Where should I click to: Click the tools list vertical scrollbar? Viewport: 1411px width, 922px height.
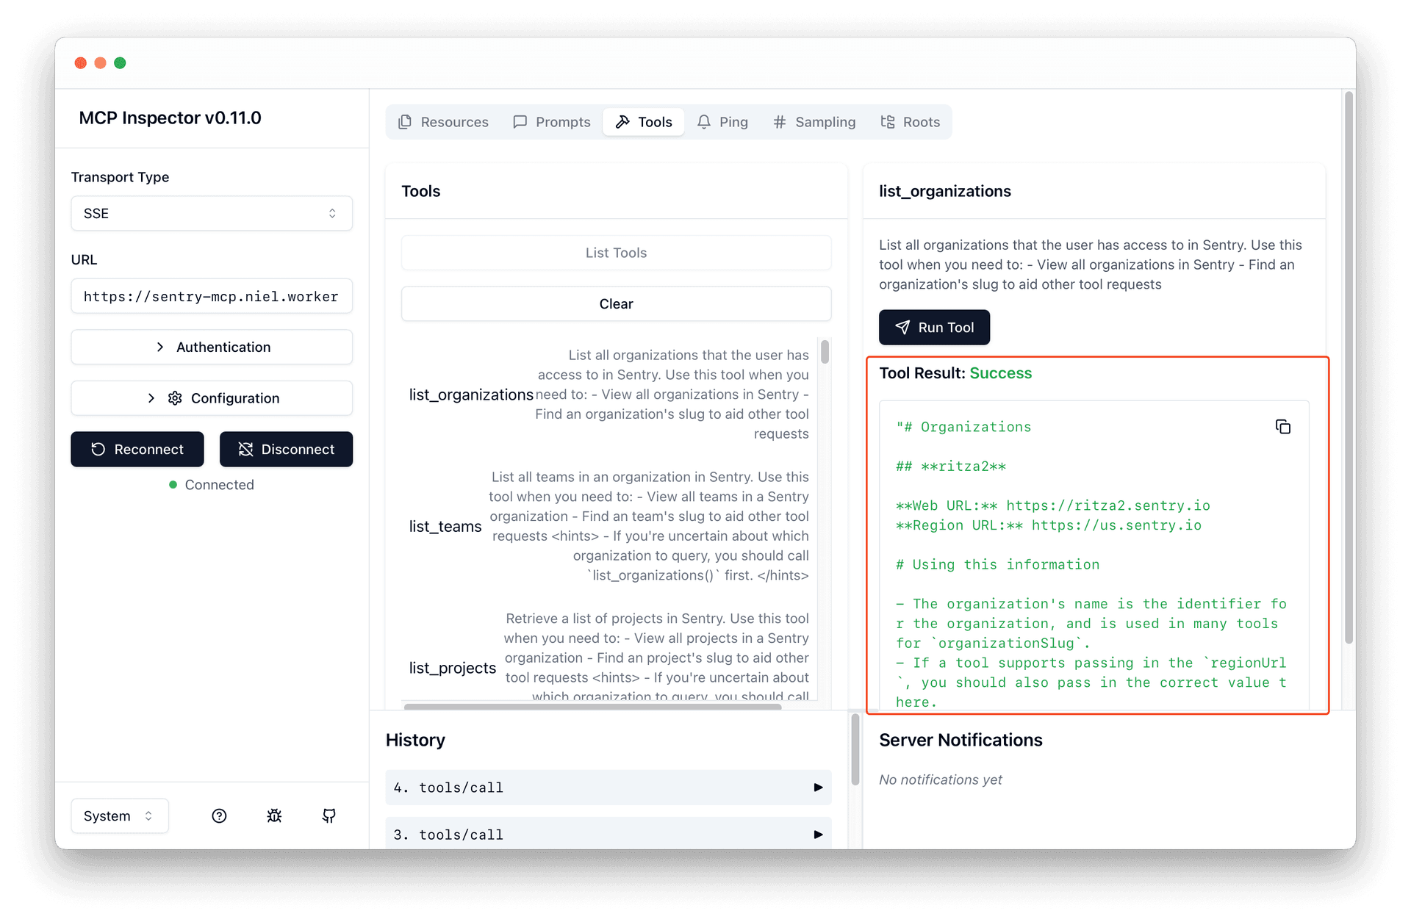(x=825, y=353)
